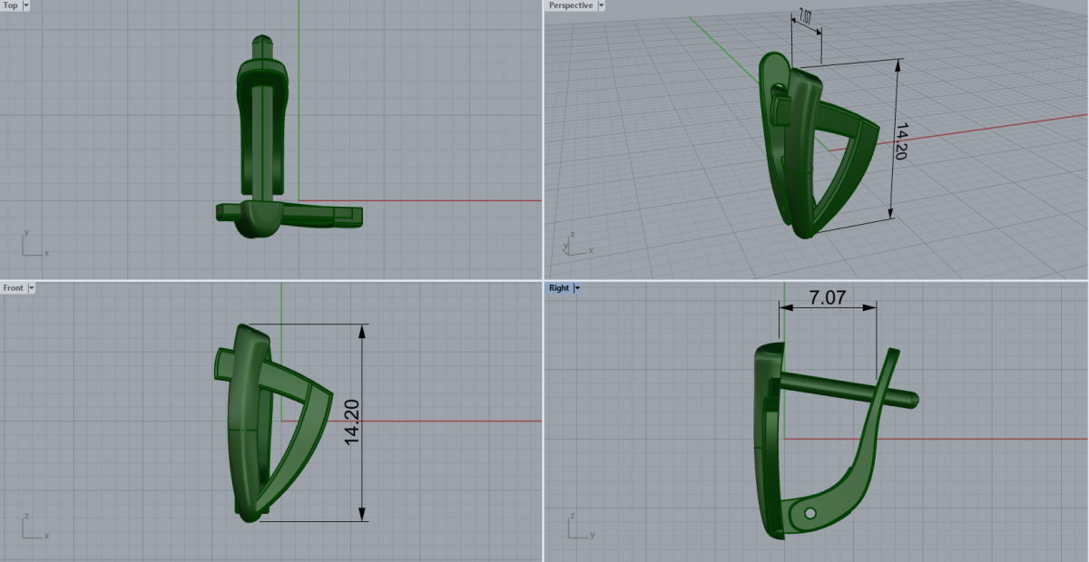This screenshot has width=1089, height=562.
Task: Select the 14.20 dimension in Front view
Action: [353, 422]
